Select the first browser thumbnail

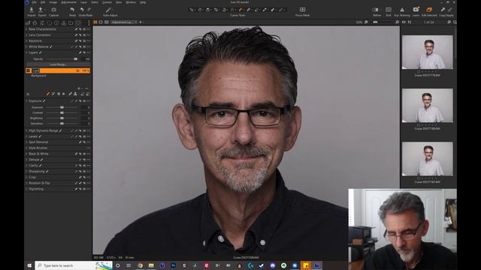pyautogui.click(x=428, y=52)
